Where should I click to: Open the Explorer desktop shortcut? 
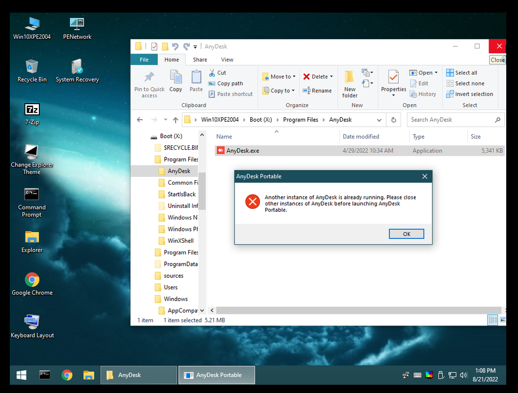[x=32, y=242]
